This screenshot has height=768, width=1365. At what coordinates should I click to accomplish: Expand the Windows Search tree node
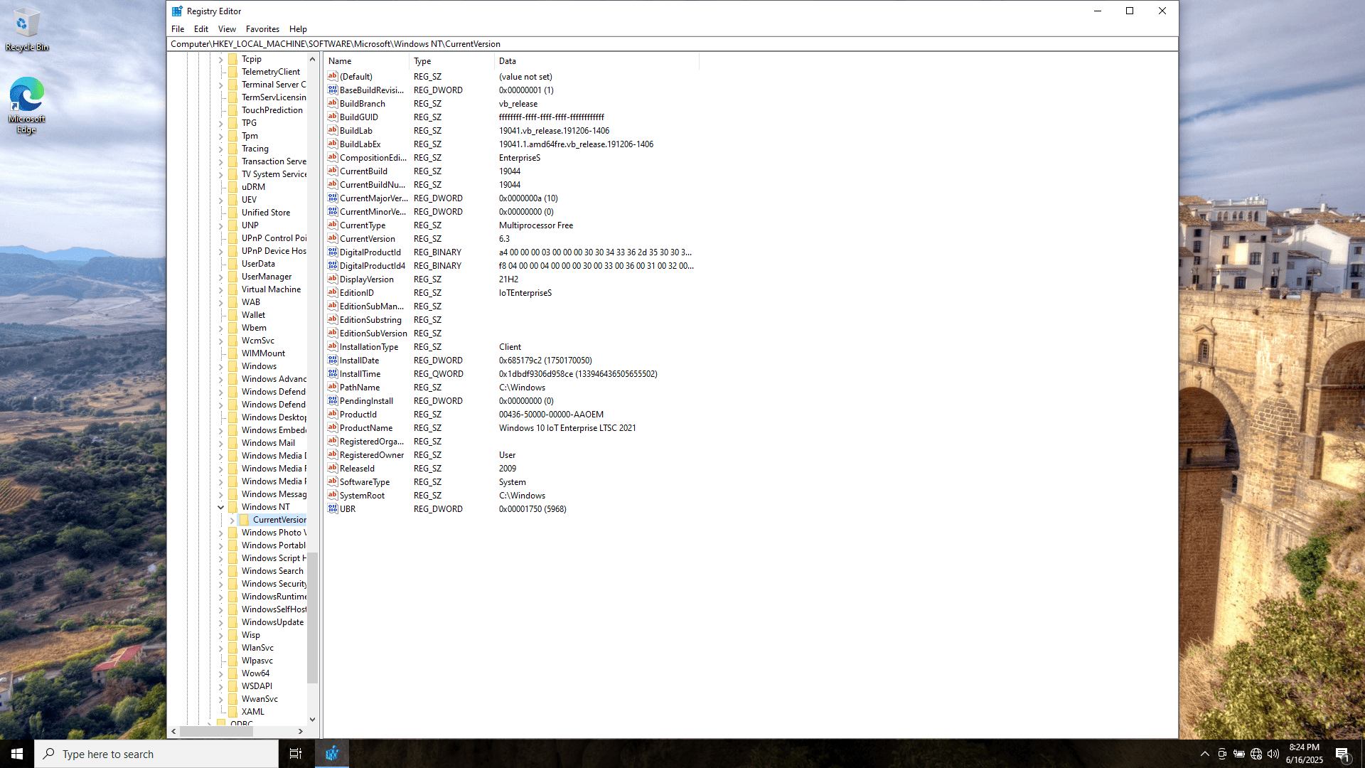(221, 571)
